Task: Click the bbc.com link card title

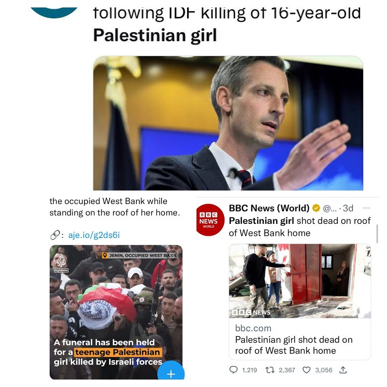Action: pos(293,345)
